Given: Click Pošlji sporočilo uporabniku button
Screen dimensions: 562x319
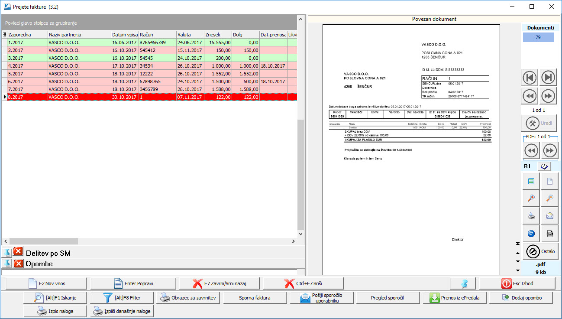Looking at the screenshot, I should (322, 298).
